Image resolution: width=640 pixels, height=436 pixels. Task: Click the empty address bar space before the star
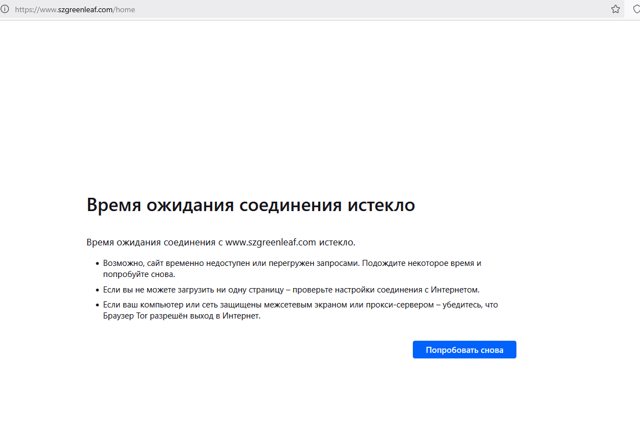[388, 9]
